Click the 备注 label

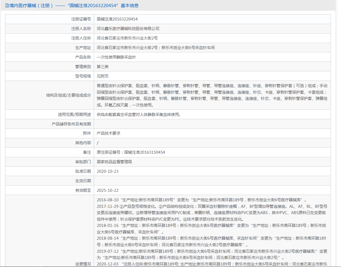coord(87,153)
